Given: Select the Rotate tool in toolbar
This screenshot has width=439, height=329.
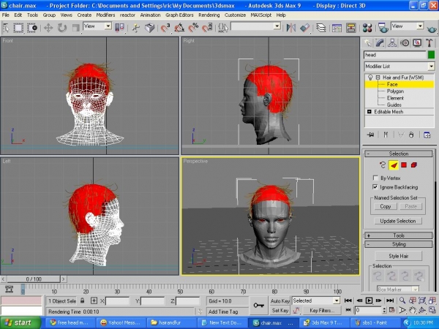Looking at the screenshot, I should [62, 28].
